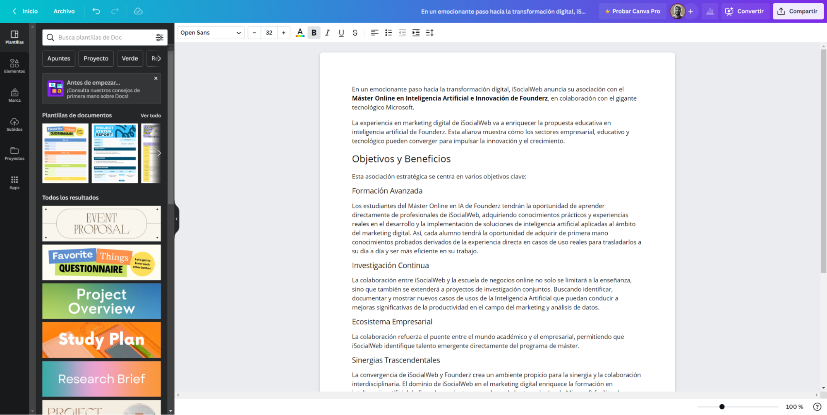Open the Subidos uploads panel
Viewport: 827px width, 415px height.
[x=14, y=124]
